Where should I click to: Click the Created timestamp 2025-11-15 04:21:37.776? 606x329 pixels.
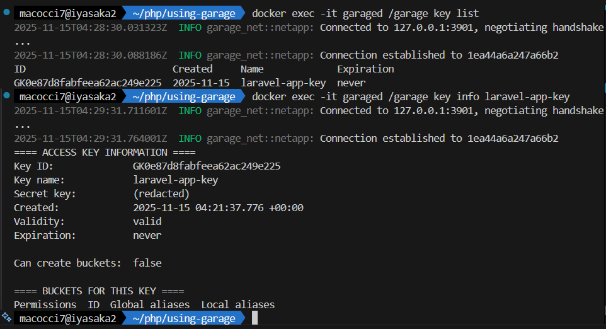pyautogui.click(x=218, y=207)
